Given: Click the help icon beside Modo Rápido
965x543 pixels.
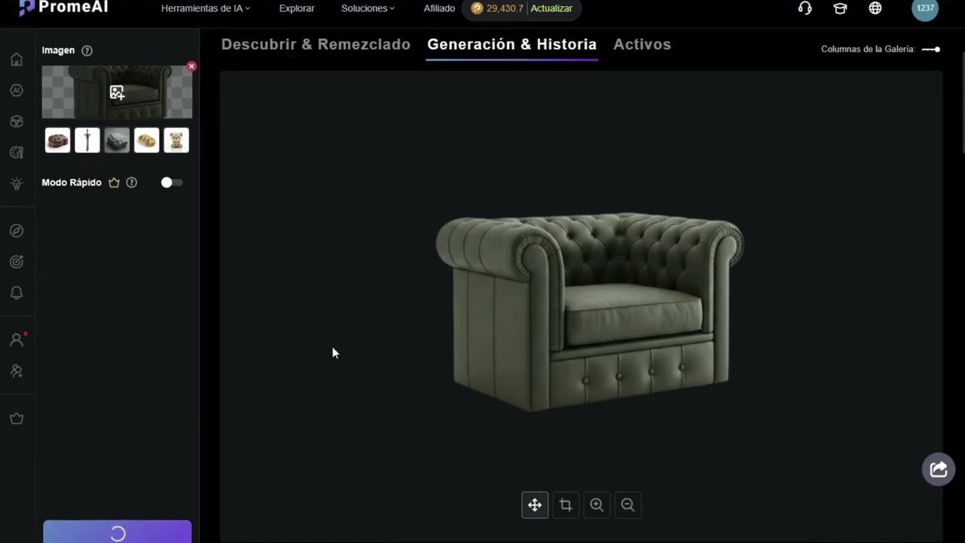Looking at the screenshot, I should point(132,183).
